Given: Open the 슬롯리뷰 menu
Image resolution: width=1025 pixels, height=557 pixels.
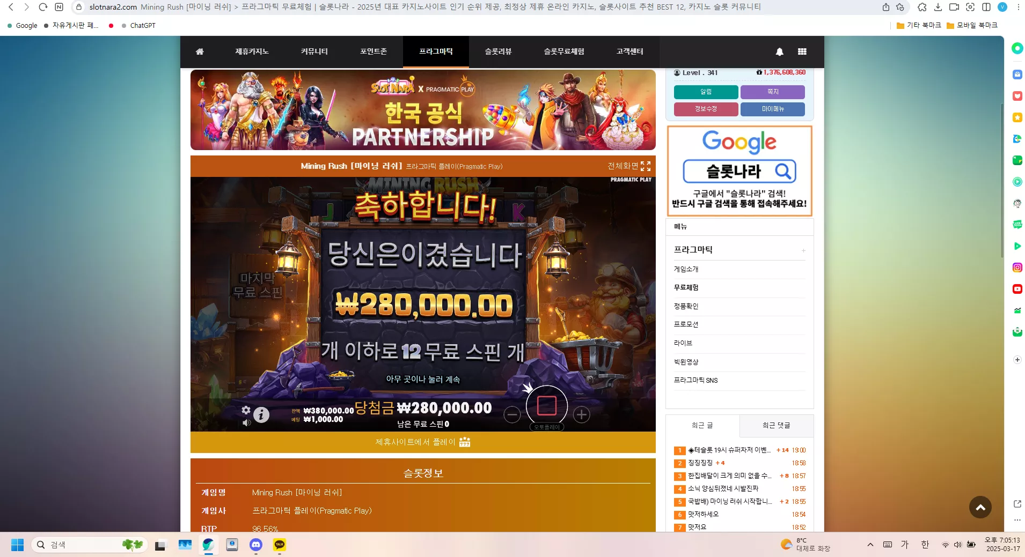Looking at the screenshot, I should click(498, 51).
